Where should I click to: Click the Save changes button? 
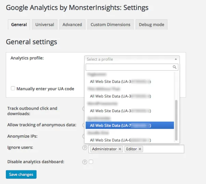(x=21, y=174)
